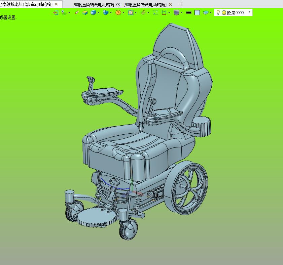Click the gray monitor display icon
This screenshot has height=265, width=283.
[176, 13]
